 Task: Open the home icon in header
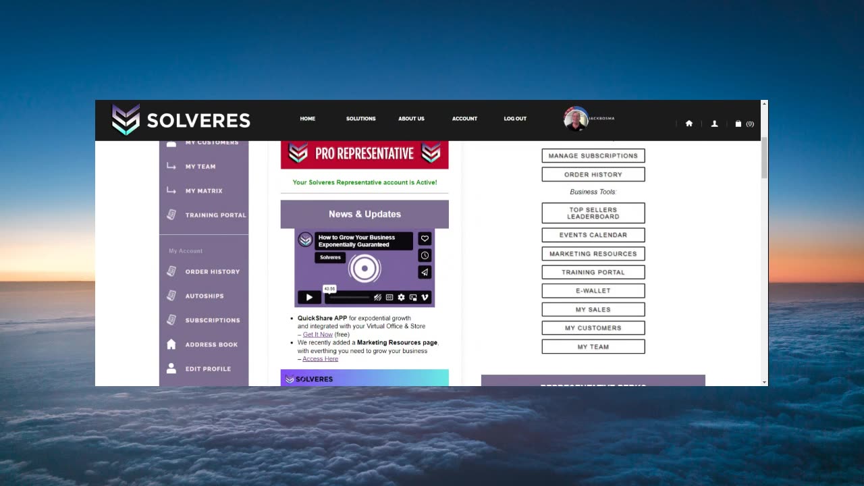point(689,124)
